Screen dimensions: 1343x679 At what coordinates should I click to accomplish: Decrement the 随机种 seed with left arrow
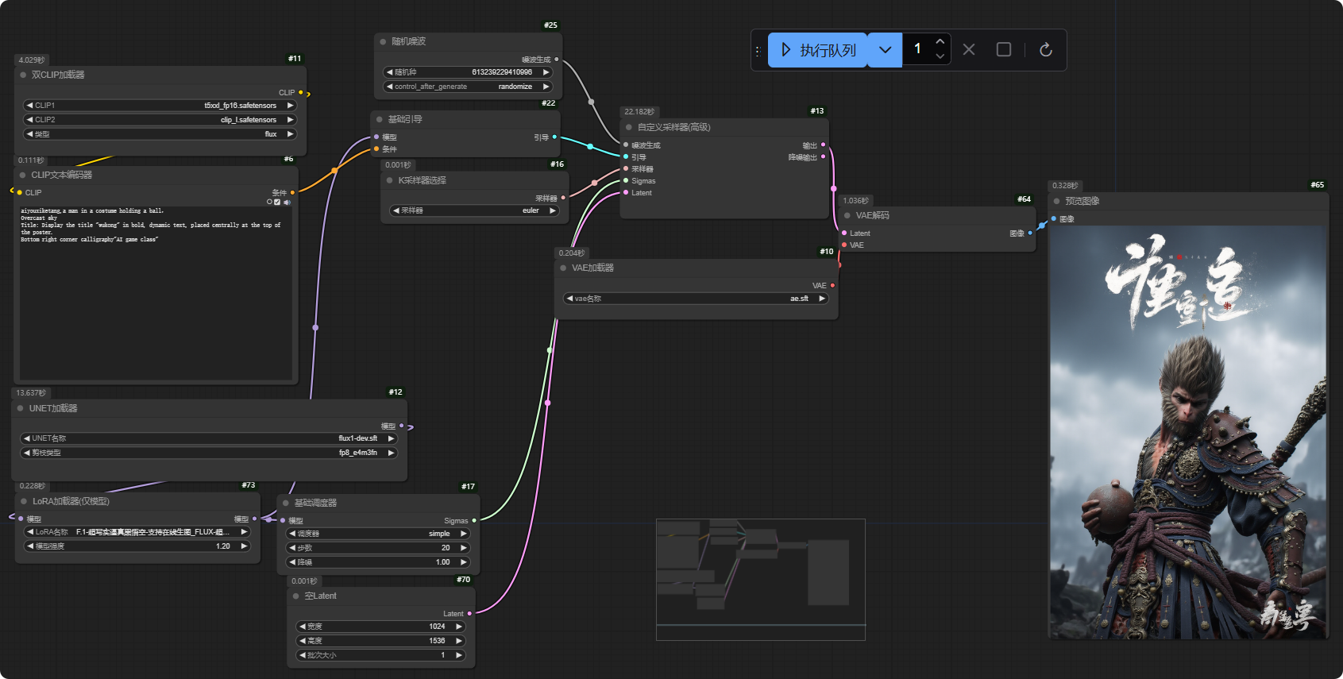tap(389, 72)
